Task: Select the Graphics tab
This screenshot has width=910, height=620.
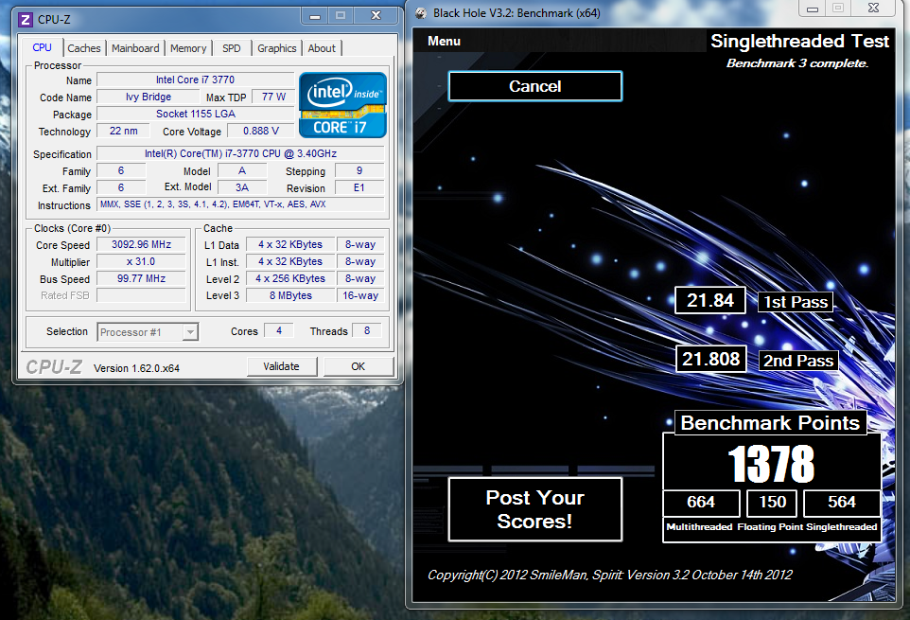Action: (277, 48)
